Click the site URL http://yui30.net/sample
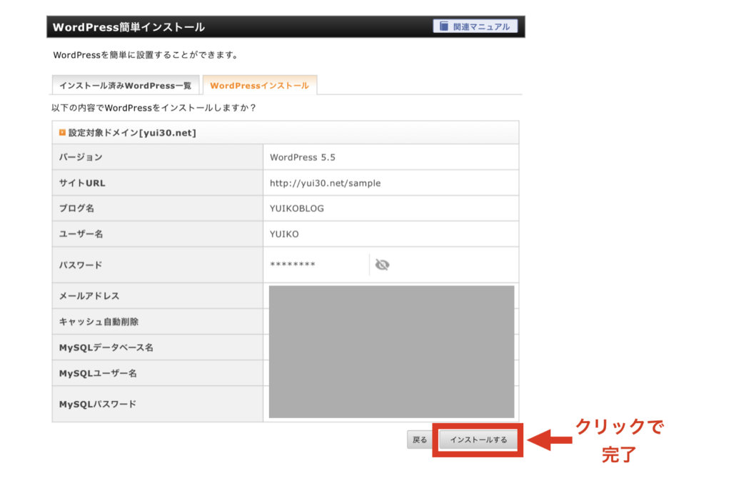Image resolution: width=731 pixels, height=488 pixels. pos(325,183)
